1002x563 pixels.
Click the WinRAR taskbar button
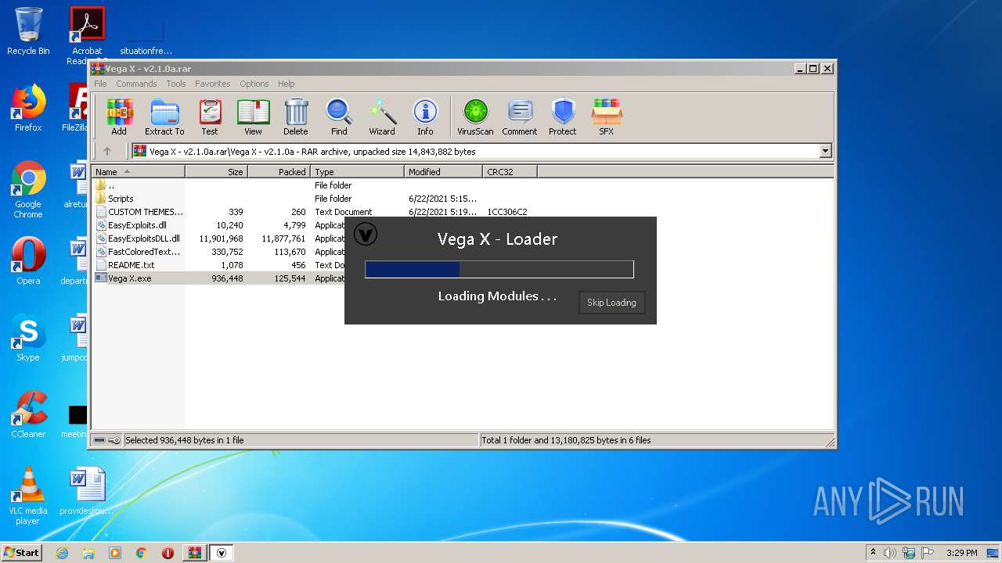[x=195, y=553]
